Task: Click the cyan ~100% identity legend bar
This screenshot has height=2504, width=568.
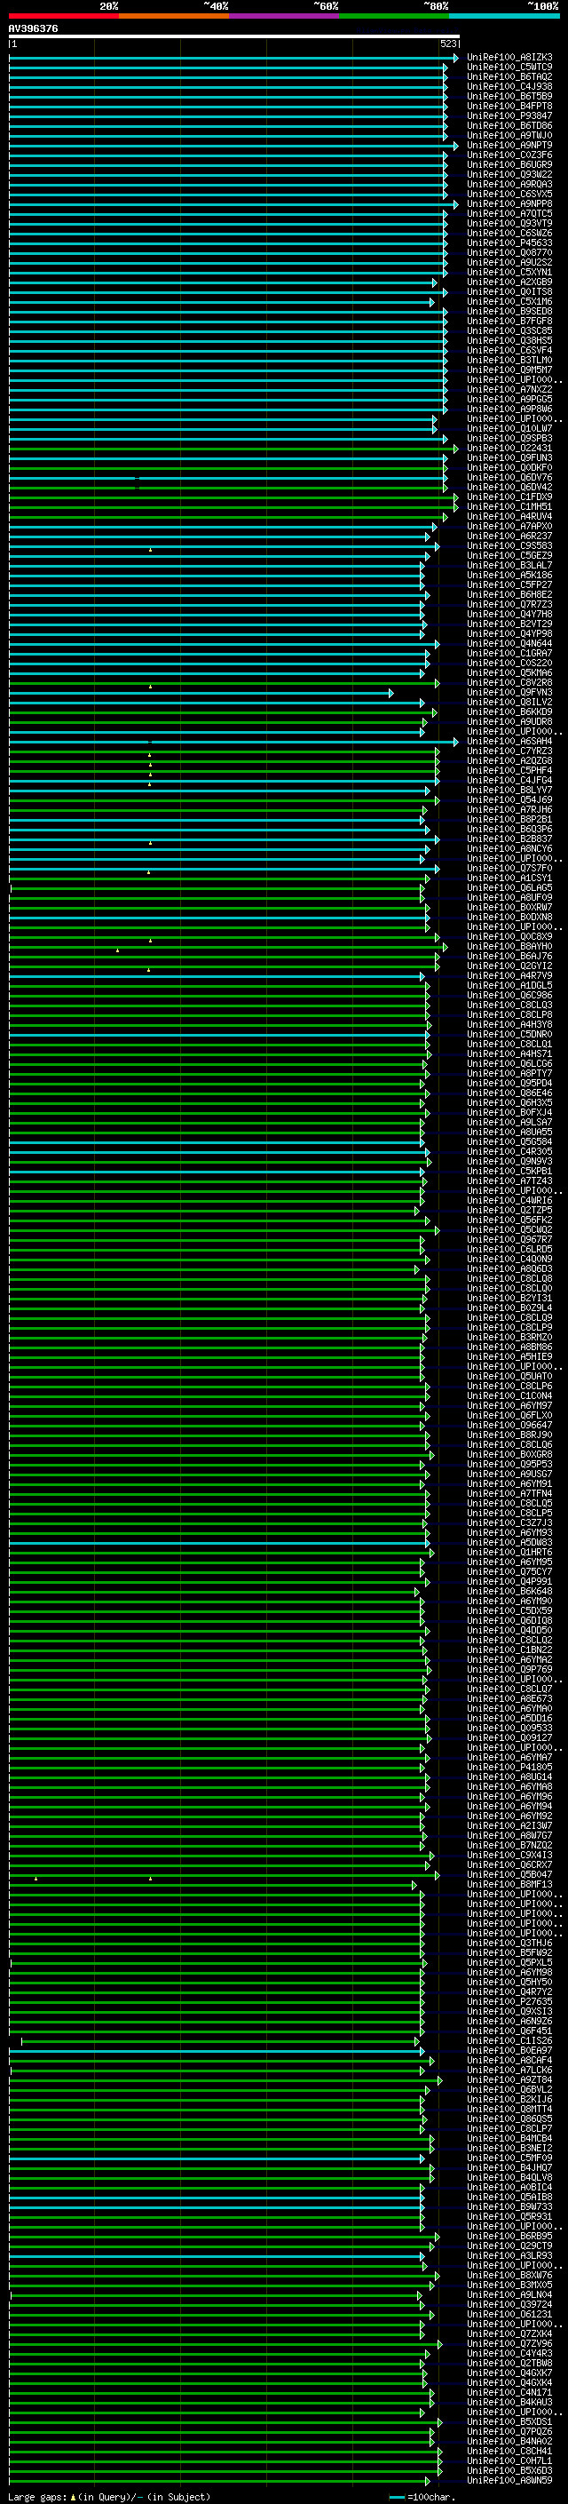Action: [503, 16]
